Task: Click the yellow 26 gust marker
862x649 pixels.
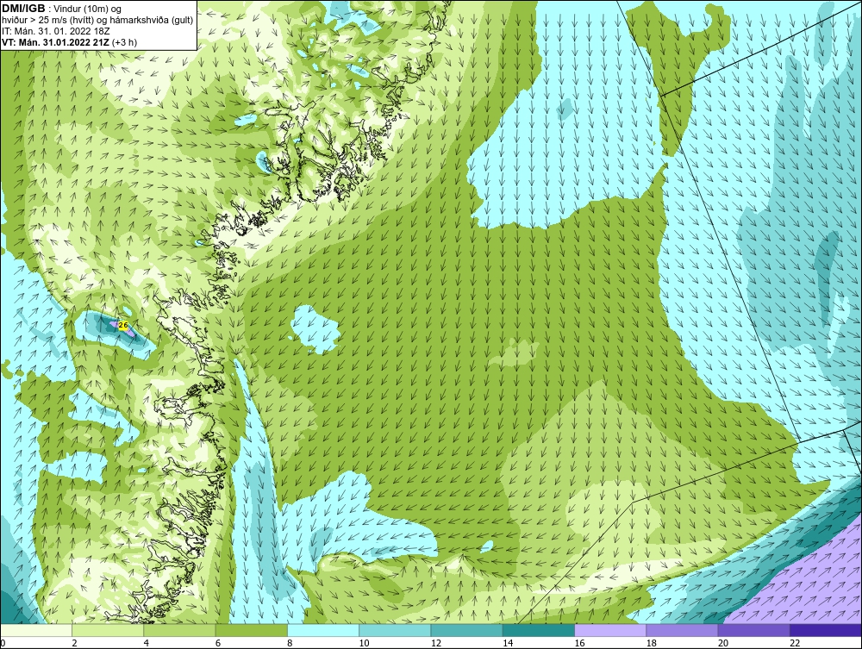Action: (x=123, y=325)
